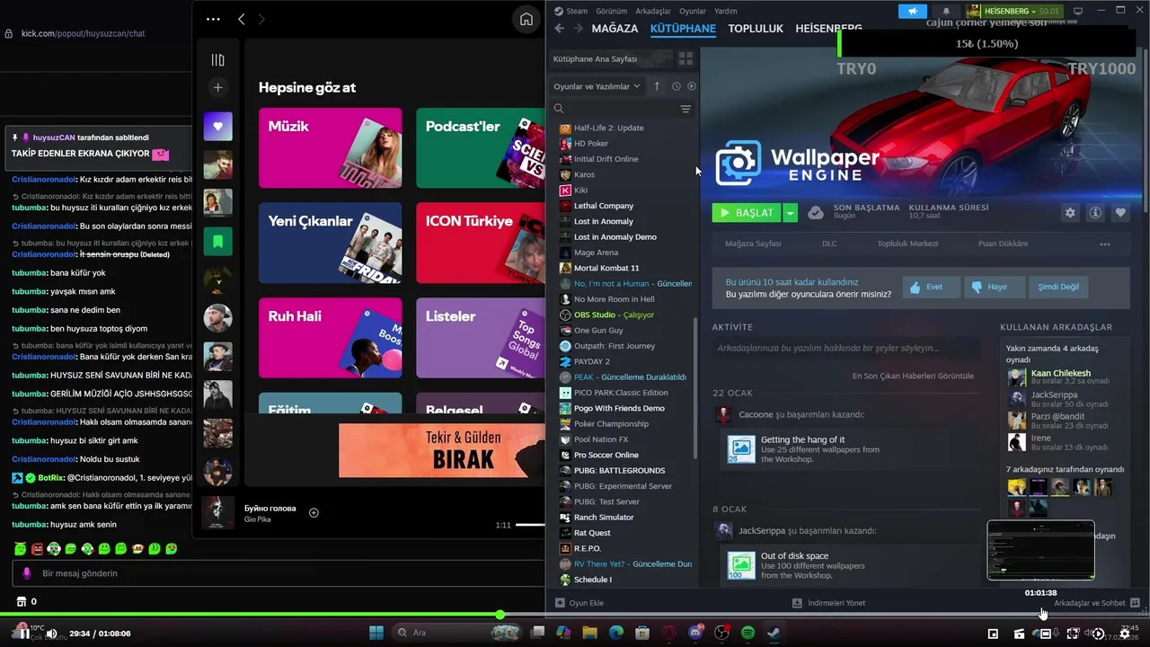Open Spotify Yeni Çıkanlar card

pyautogui.click(x=331, y=243)
